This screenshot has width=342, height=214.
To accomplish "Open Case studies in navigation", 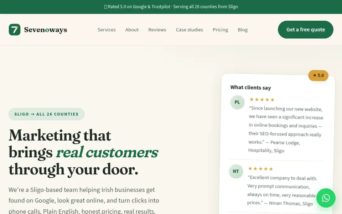I will (x=189, y=30).
